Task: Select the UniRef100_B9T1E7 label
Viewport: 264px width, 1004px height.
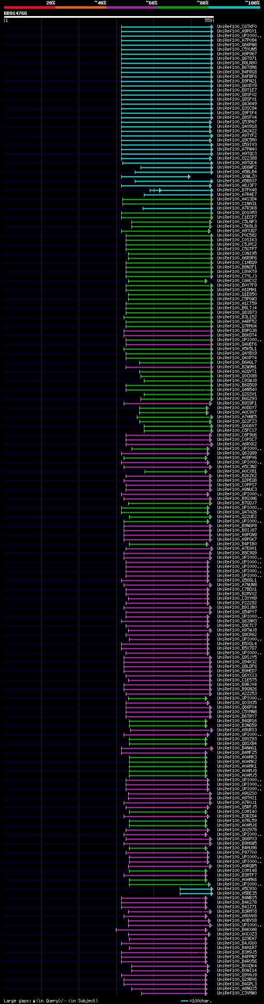Action: tap(237, 90)
